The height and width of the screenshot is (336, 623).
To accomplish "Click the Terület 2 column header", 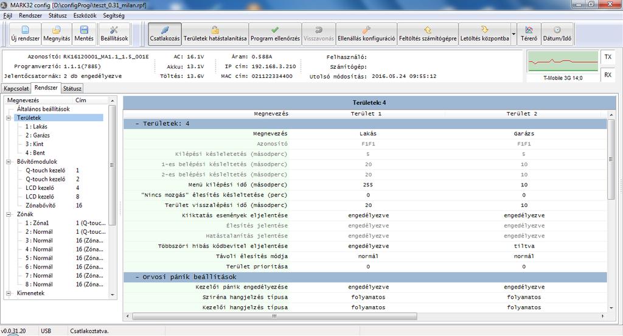I will (521, 114).
